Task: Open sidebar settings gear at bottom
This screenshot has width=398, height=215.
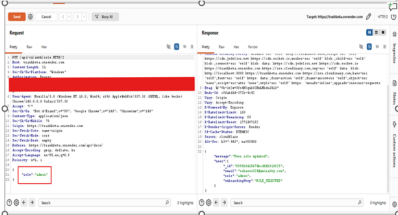Action: (x=395, y=204)
